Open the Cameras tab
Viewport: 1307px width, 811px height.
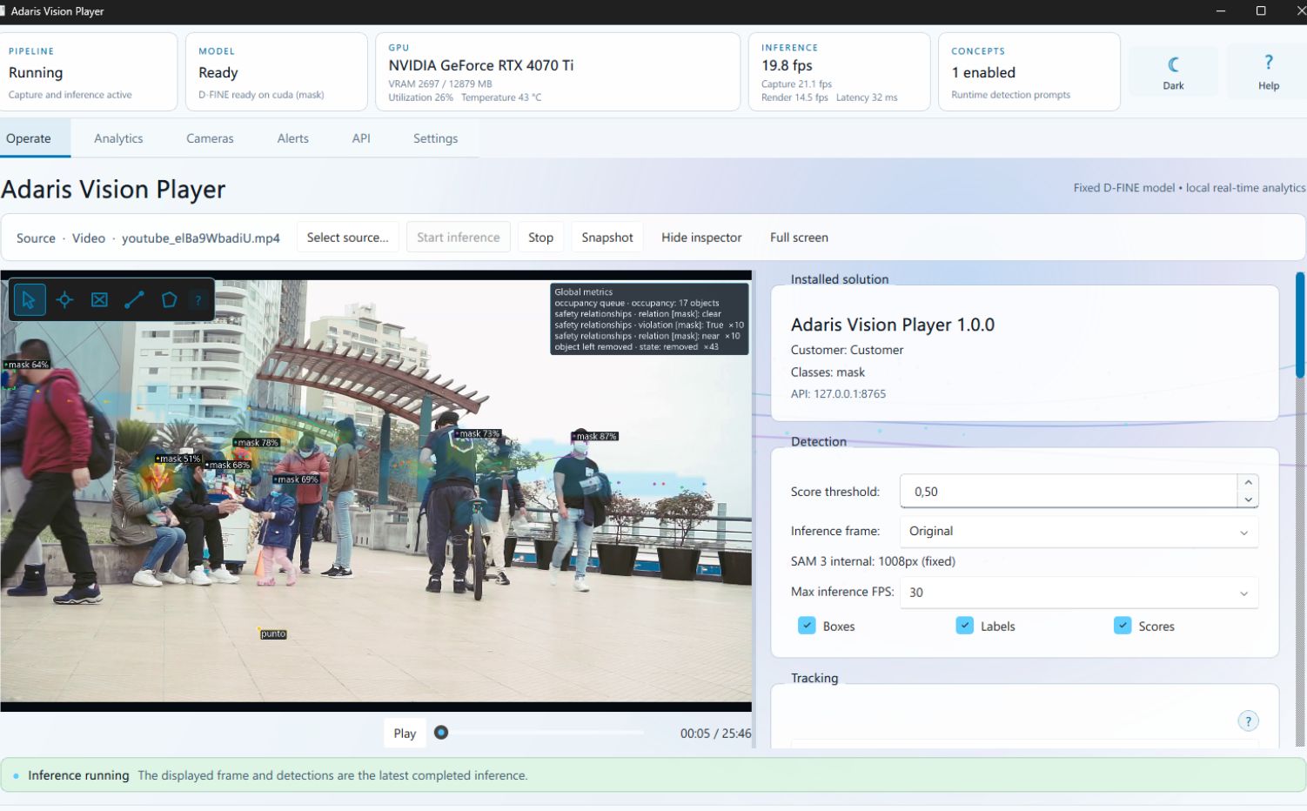tap(210, 138)
